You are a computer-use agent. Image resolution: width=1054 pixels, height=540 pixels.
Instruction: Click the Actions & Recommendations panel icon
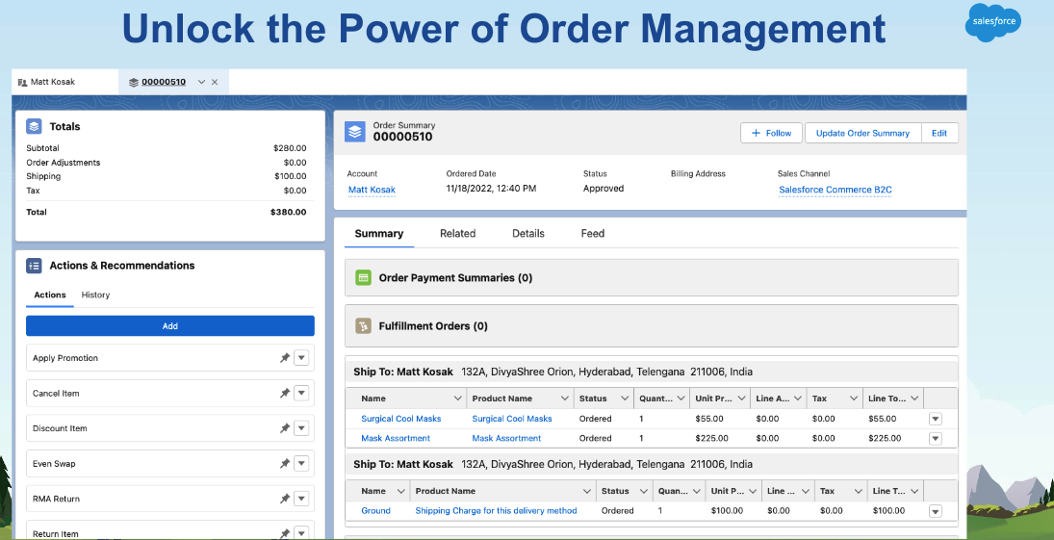click(34, 266)
